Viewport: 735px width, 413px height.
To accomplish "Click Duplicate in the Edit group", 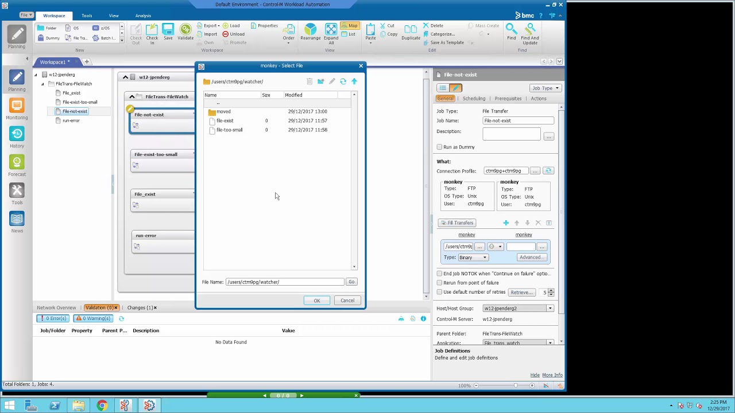I will pyautogui.click(x=411, y=32).
